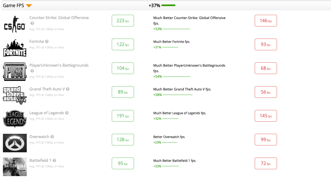The image size is (331, 179).
Task: Open the Counter-Strike: Global Offensive title link
Action: [x=59, y=18]
